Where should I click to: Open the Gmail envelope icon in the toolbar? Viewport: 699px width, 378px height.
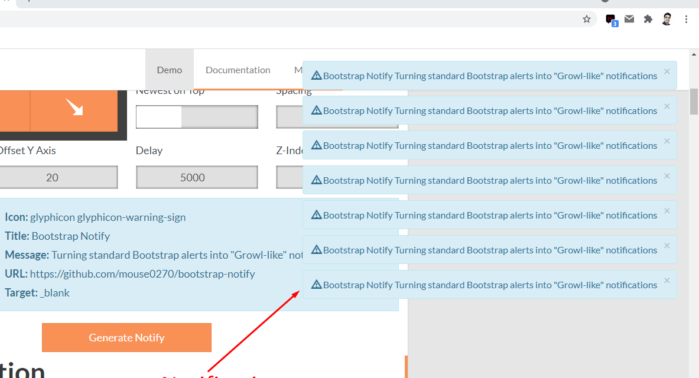click(629, 19)
